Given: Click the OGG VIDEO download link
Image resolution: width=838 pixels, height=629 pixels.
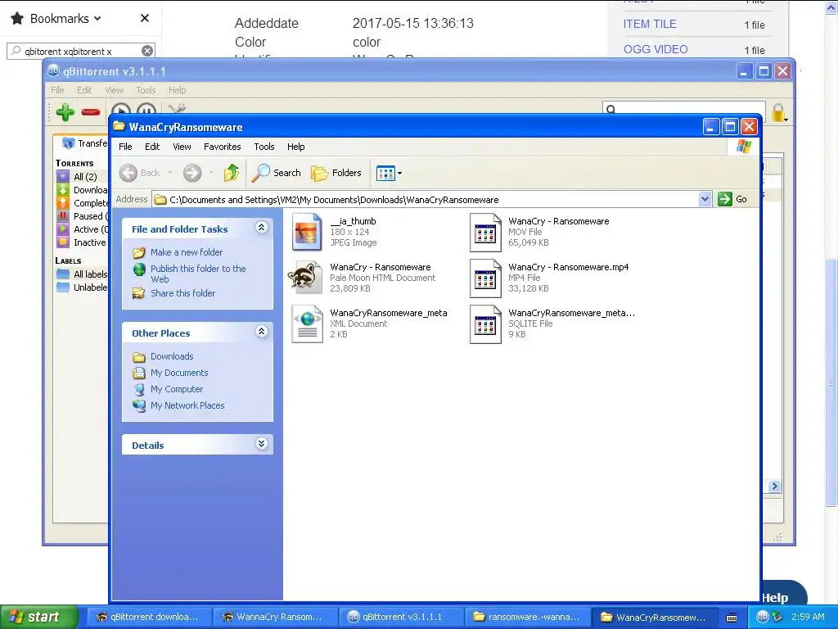Looking at the screenshot, I should 656,49.
